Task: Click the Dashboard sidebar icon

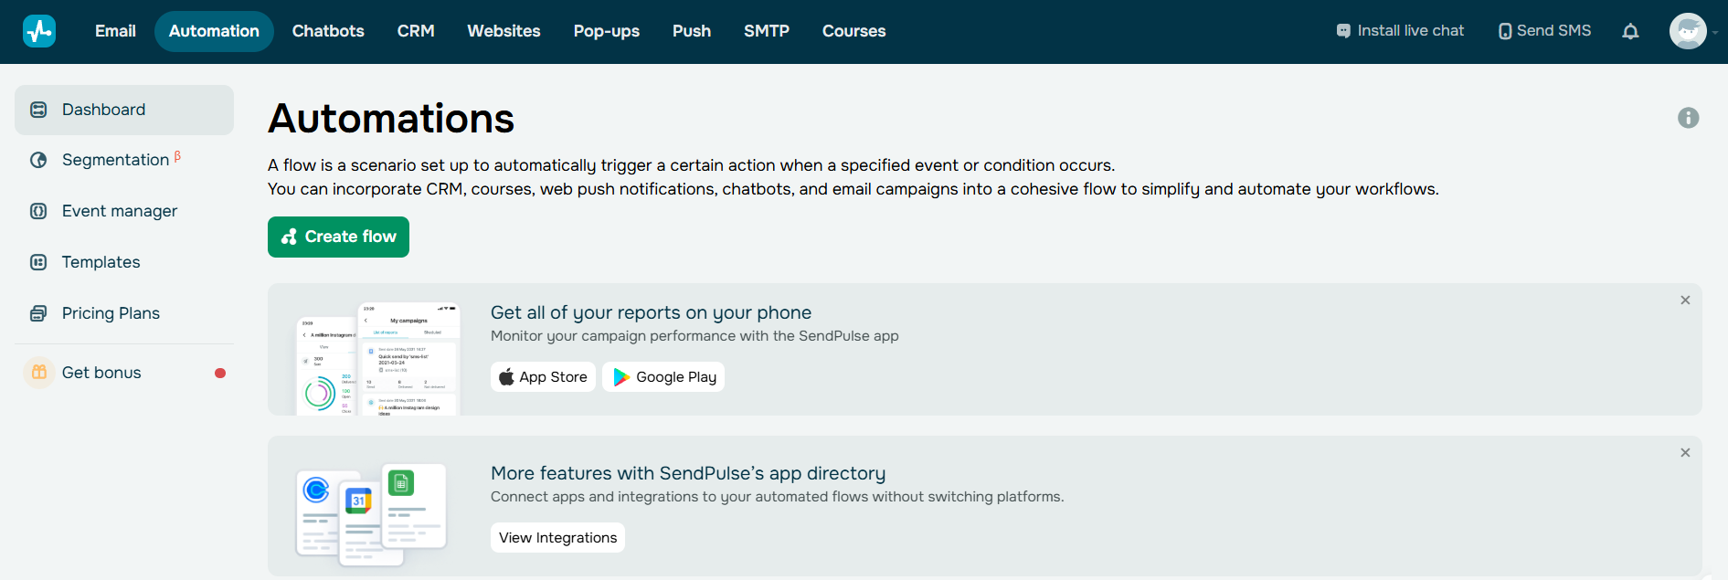Action: click(x=38, y=110)
